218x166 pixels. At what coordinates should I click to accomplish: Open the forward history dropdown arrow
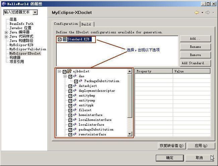coord(213,12)
